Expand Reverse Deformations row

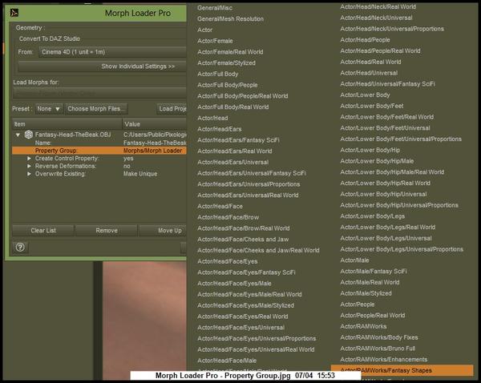(x=29, y=166)
